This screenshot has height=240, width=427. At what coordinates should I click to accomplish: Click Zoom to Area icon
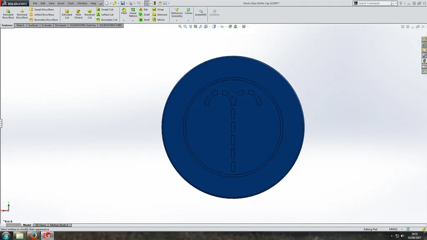click(185, 26)
